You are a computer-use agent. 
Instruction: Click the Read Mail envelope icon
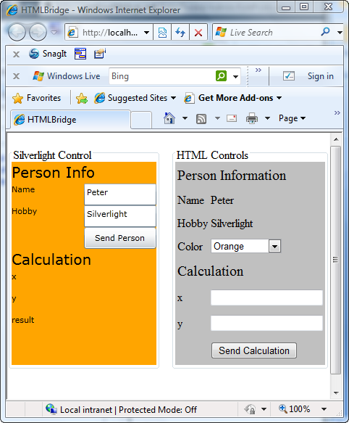[232, 118]
